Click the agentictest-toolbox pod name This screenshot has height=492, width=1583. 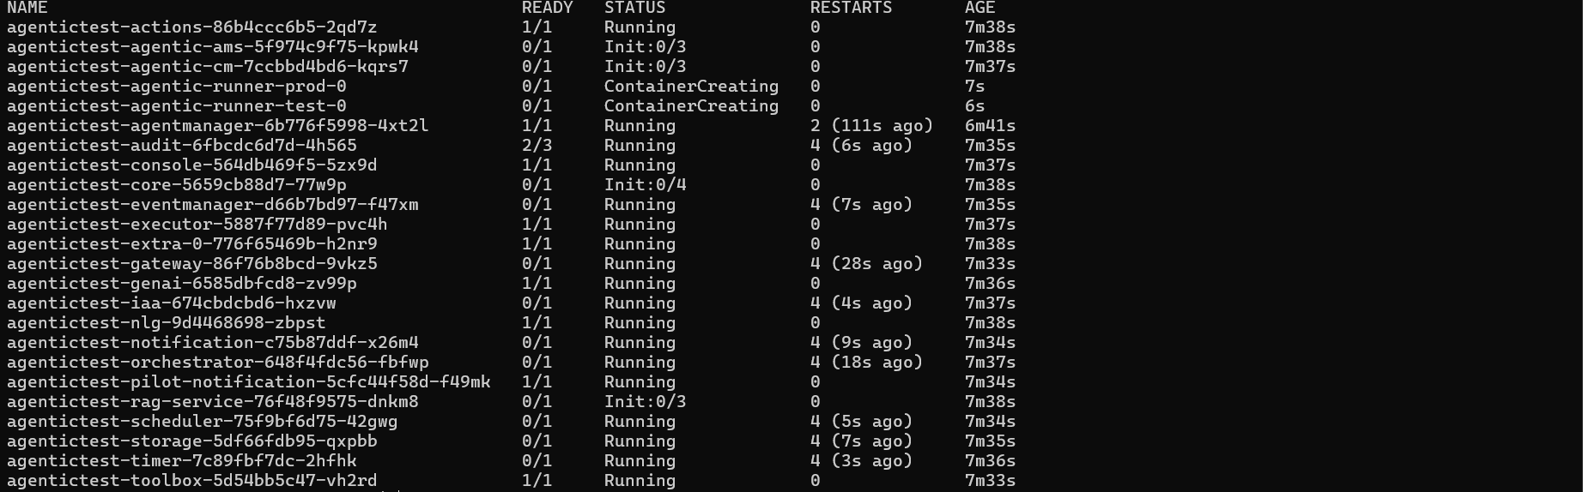coord(191,481)
